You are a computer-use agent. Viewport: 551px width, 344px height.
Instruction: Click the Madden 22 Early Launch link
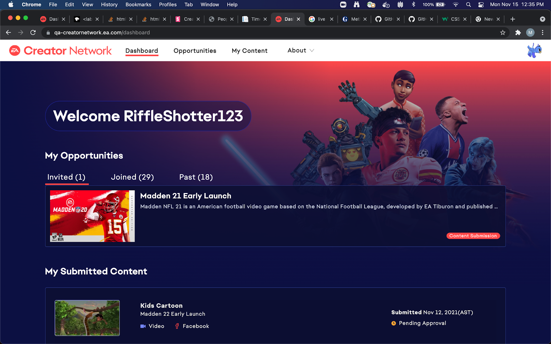173,314
